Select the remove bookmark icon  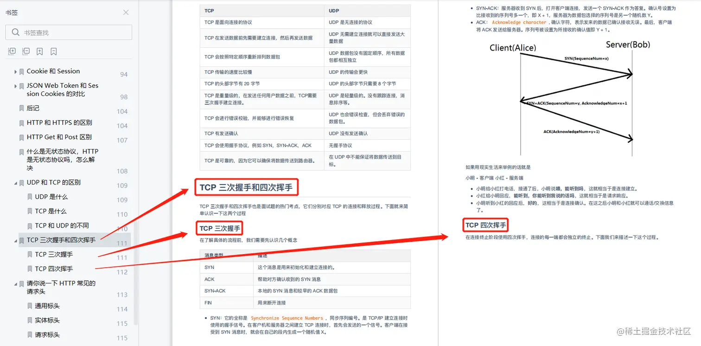53,51
